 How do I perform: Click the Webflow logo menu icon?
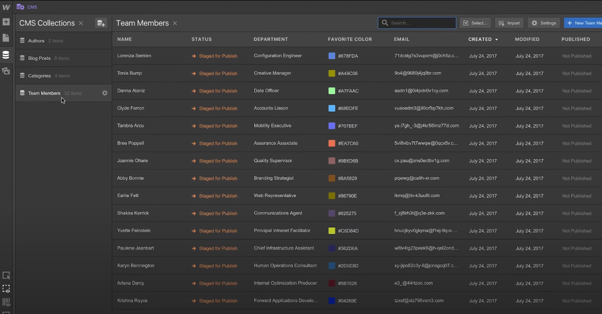click(x=6, y=7)
